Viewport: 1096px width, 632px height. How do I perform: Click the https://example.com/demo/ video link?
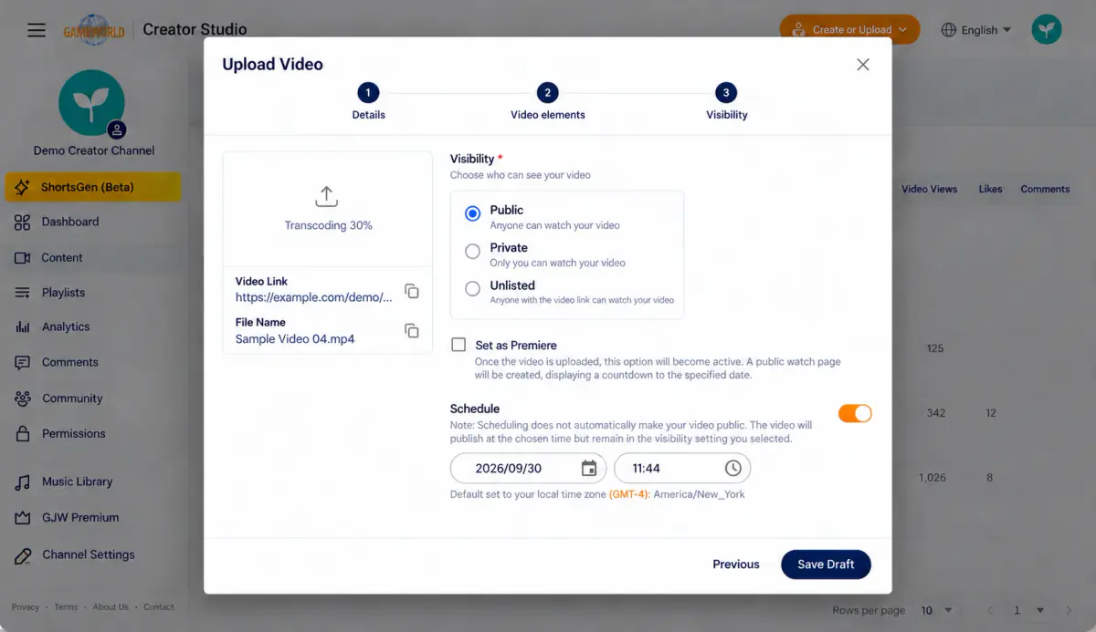(x=314, y=297)
